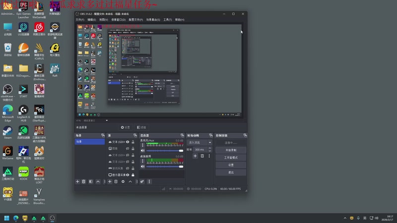
Task: Open Logitech G HUB desktop icon
Action: pos(23,113)
